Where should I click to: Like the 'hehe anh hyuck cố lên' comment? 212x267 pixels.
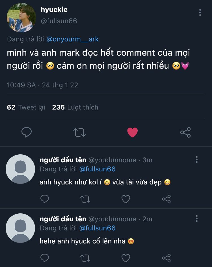click(126, 258)
